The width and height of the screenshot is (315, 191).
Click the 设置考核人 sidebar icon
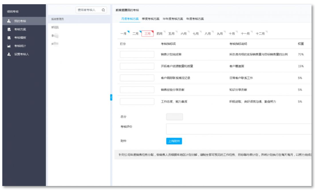[x=9, y=54]
